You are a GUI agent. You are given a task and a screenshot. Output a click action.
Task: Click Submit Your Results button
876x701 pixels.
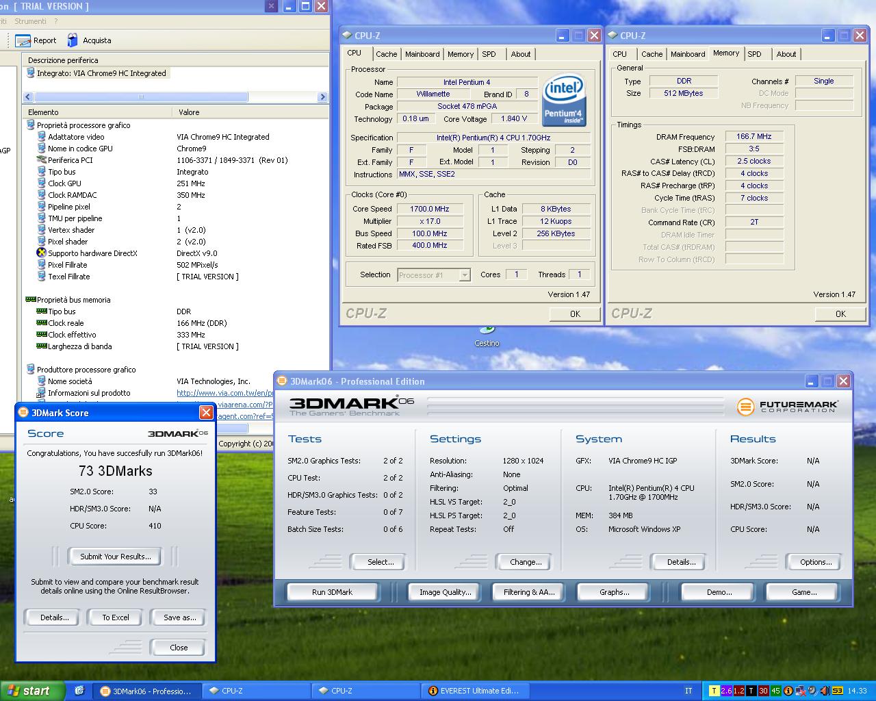[x=115, y=557]
